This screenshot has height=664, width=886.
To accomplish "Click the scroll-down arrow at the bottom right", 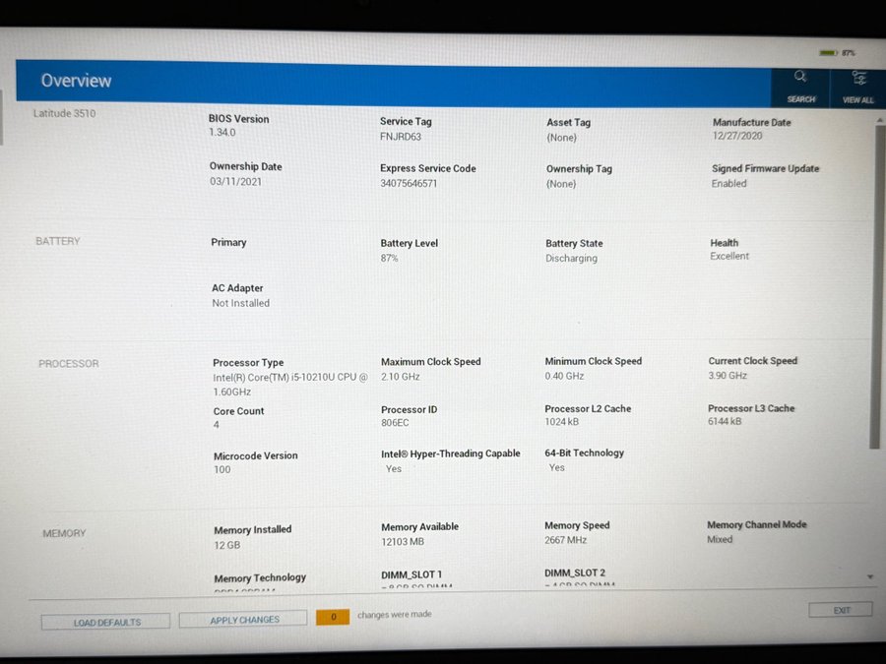I will coord(870,577).
